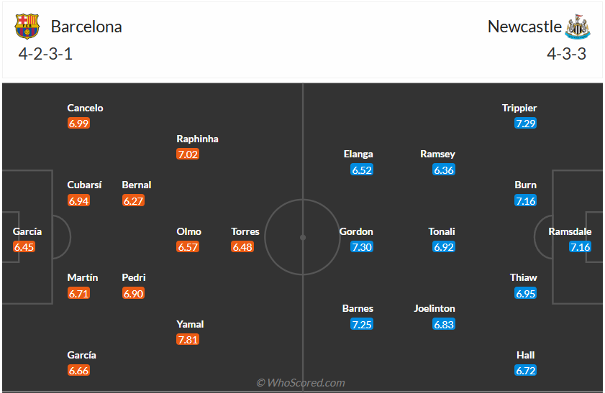Viewport: 605px width, 393px height.
Task: Click Hall's 6.72 rating badge
Action: tap(526, 370)
